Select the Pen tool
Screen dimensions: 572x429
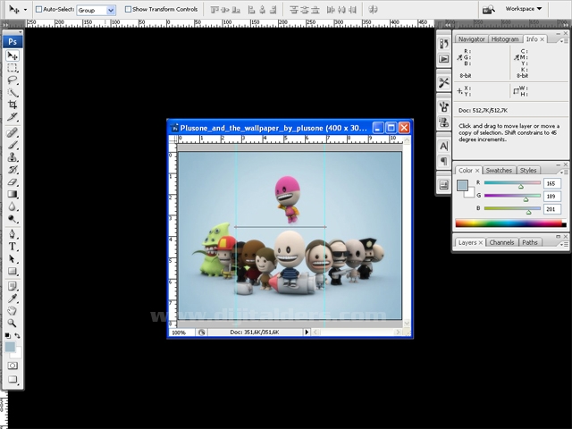click(13, 234)
